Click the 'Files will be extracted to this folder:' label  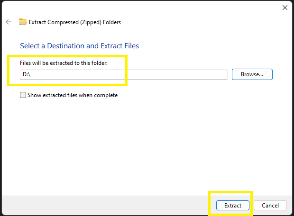click(64, 63)
